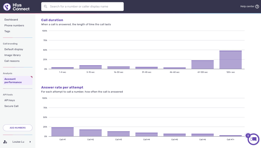
Task: Open the chat widget with badge 5
Action: 253,139
